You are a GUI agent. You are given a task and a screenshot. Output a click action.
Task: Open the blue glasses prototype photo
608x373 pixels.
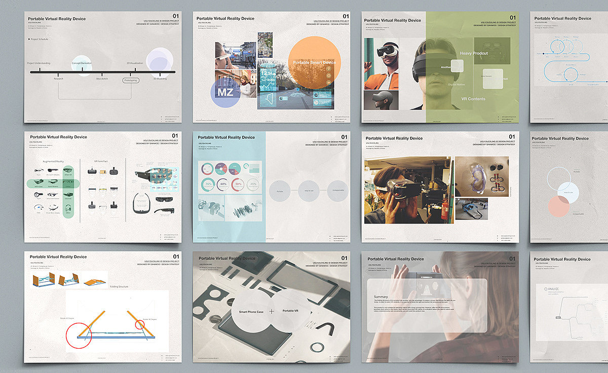point(471,208)
